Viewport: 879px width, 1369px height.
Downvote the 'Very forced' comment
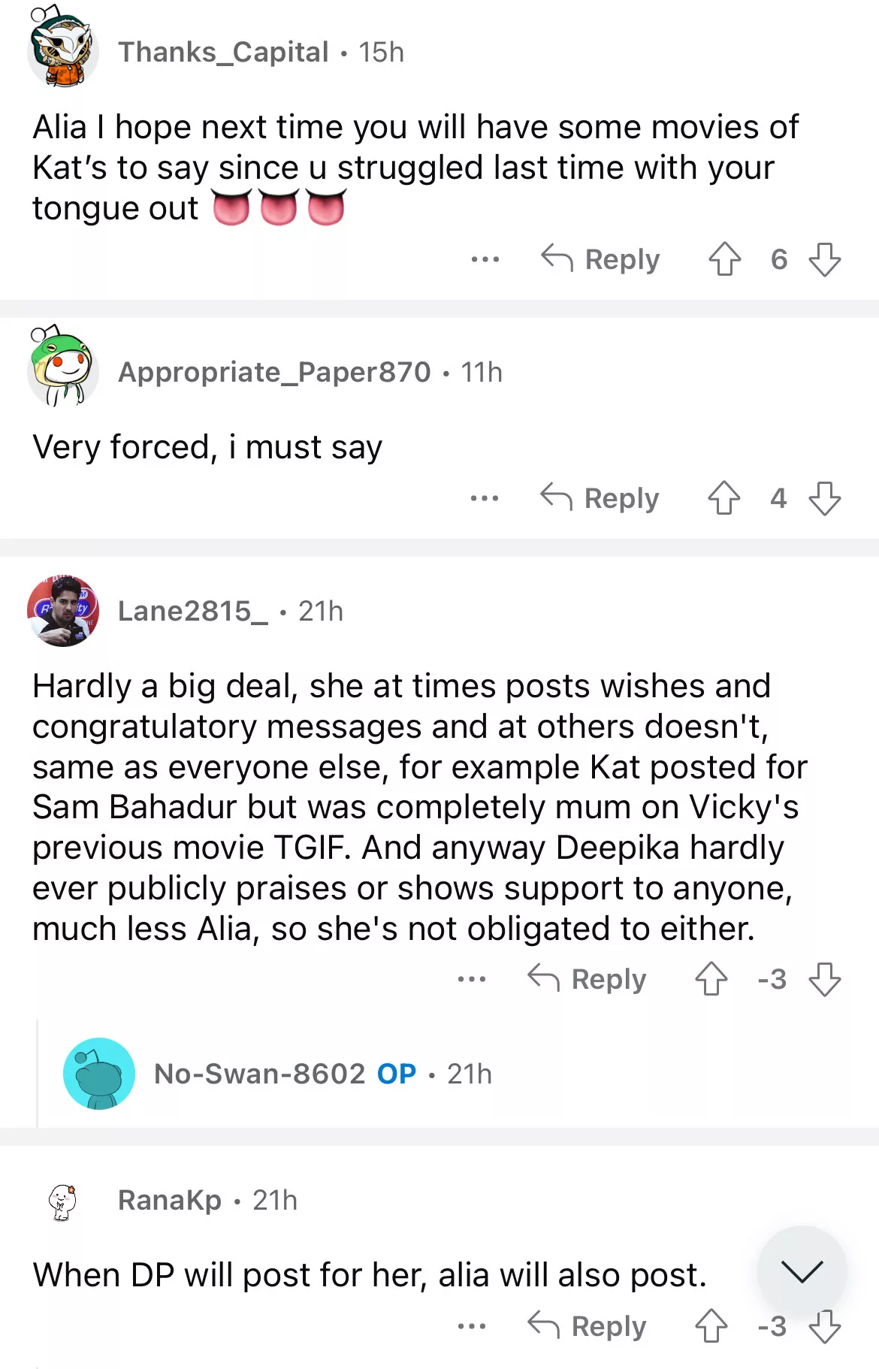pyautogui.click(x=824, y=498)
